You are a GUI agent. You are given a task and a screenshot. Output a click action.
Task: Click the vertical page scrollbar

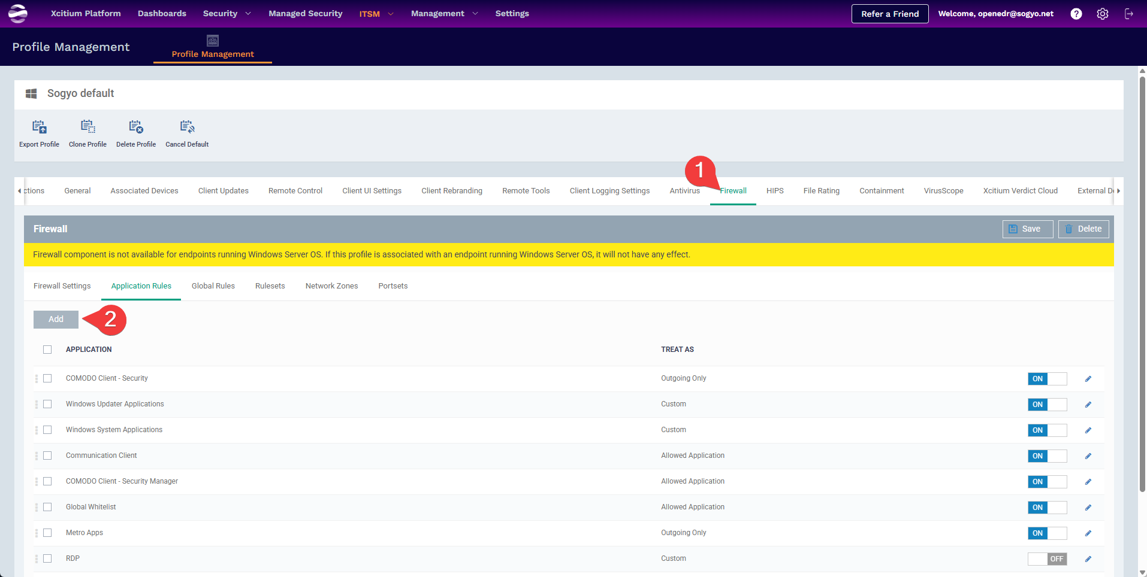tap(1142, 285)
